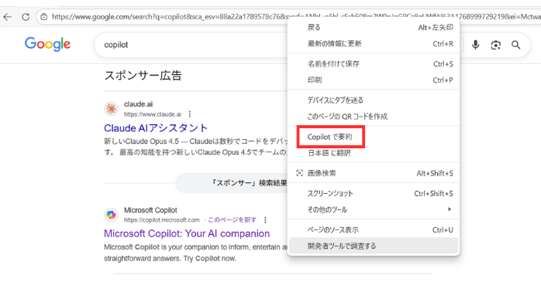
Task: Click the Google logo
Action: pos(47,44)
